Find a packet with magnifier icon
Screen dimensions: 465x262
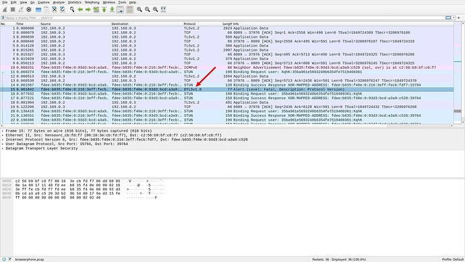click(72, 9)
